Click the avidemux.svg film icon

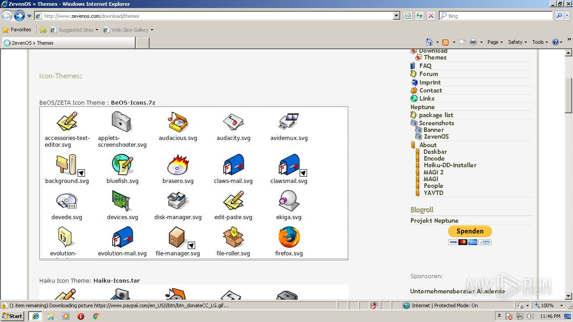[289, 122]
